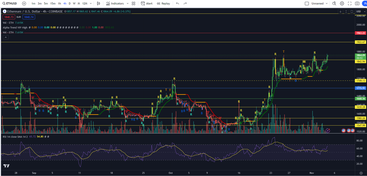Open chart settings gear
Screen dimensions: 367x176
(342, 3)
